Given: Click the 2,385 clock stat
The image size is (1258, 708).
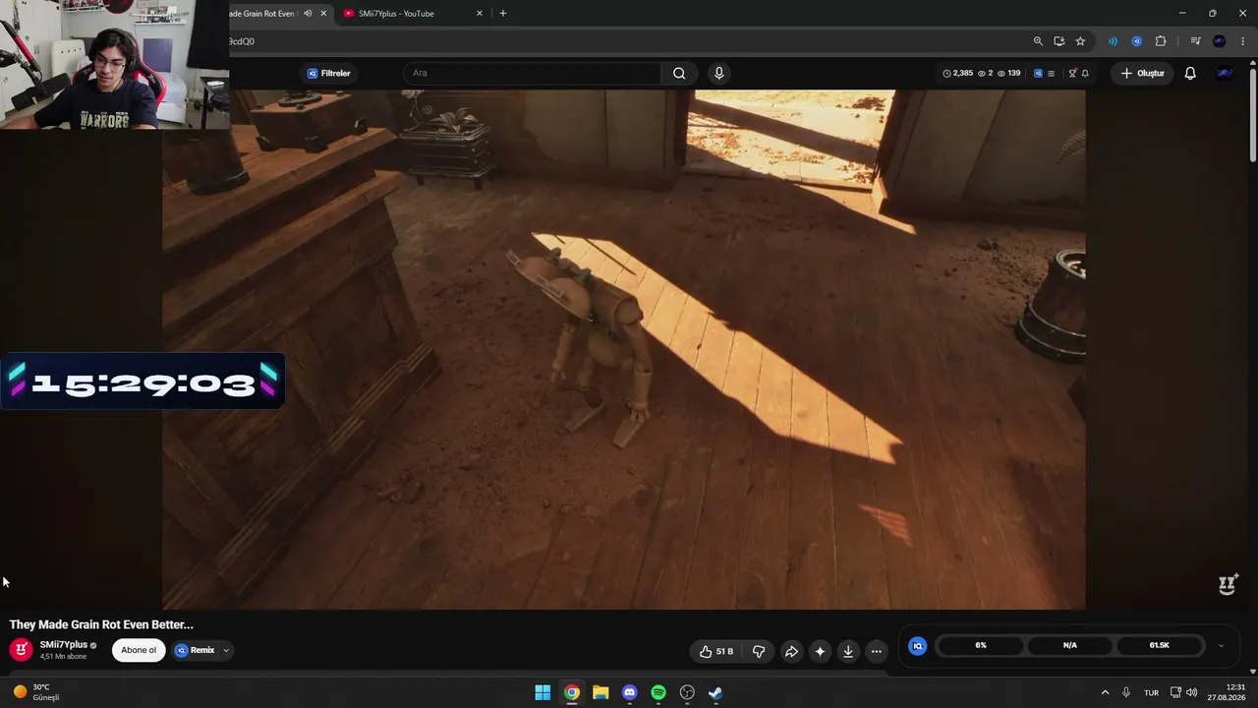Looking at the screenshot, I should [957, 73].
